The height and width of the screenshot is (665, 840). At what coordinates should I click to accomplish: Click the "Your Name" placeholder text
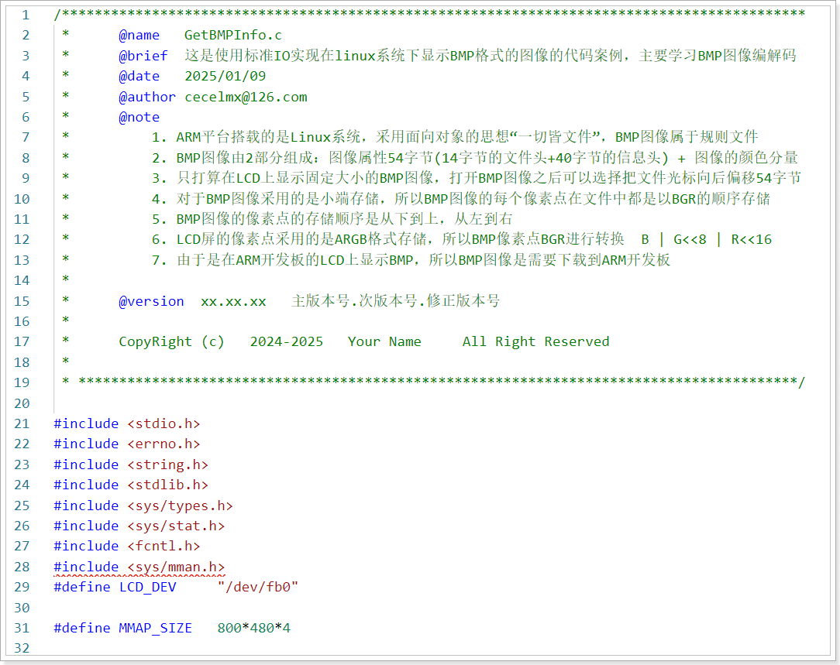384,342
